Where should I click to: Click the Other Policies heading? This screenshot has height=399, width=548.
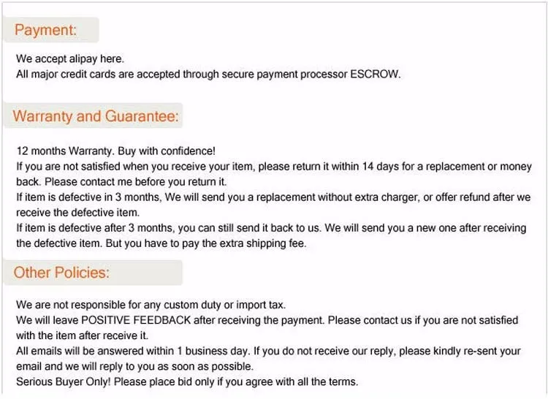pos(61,273)
